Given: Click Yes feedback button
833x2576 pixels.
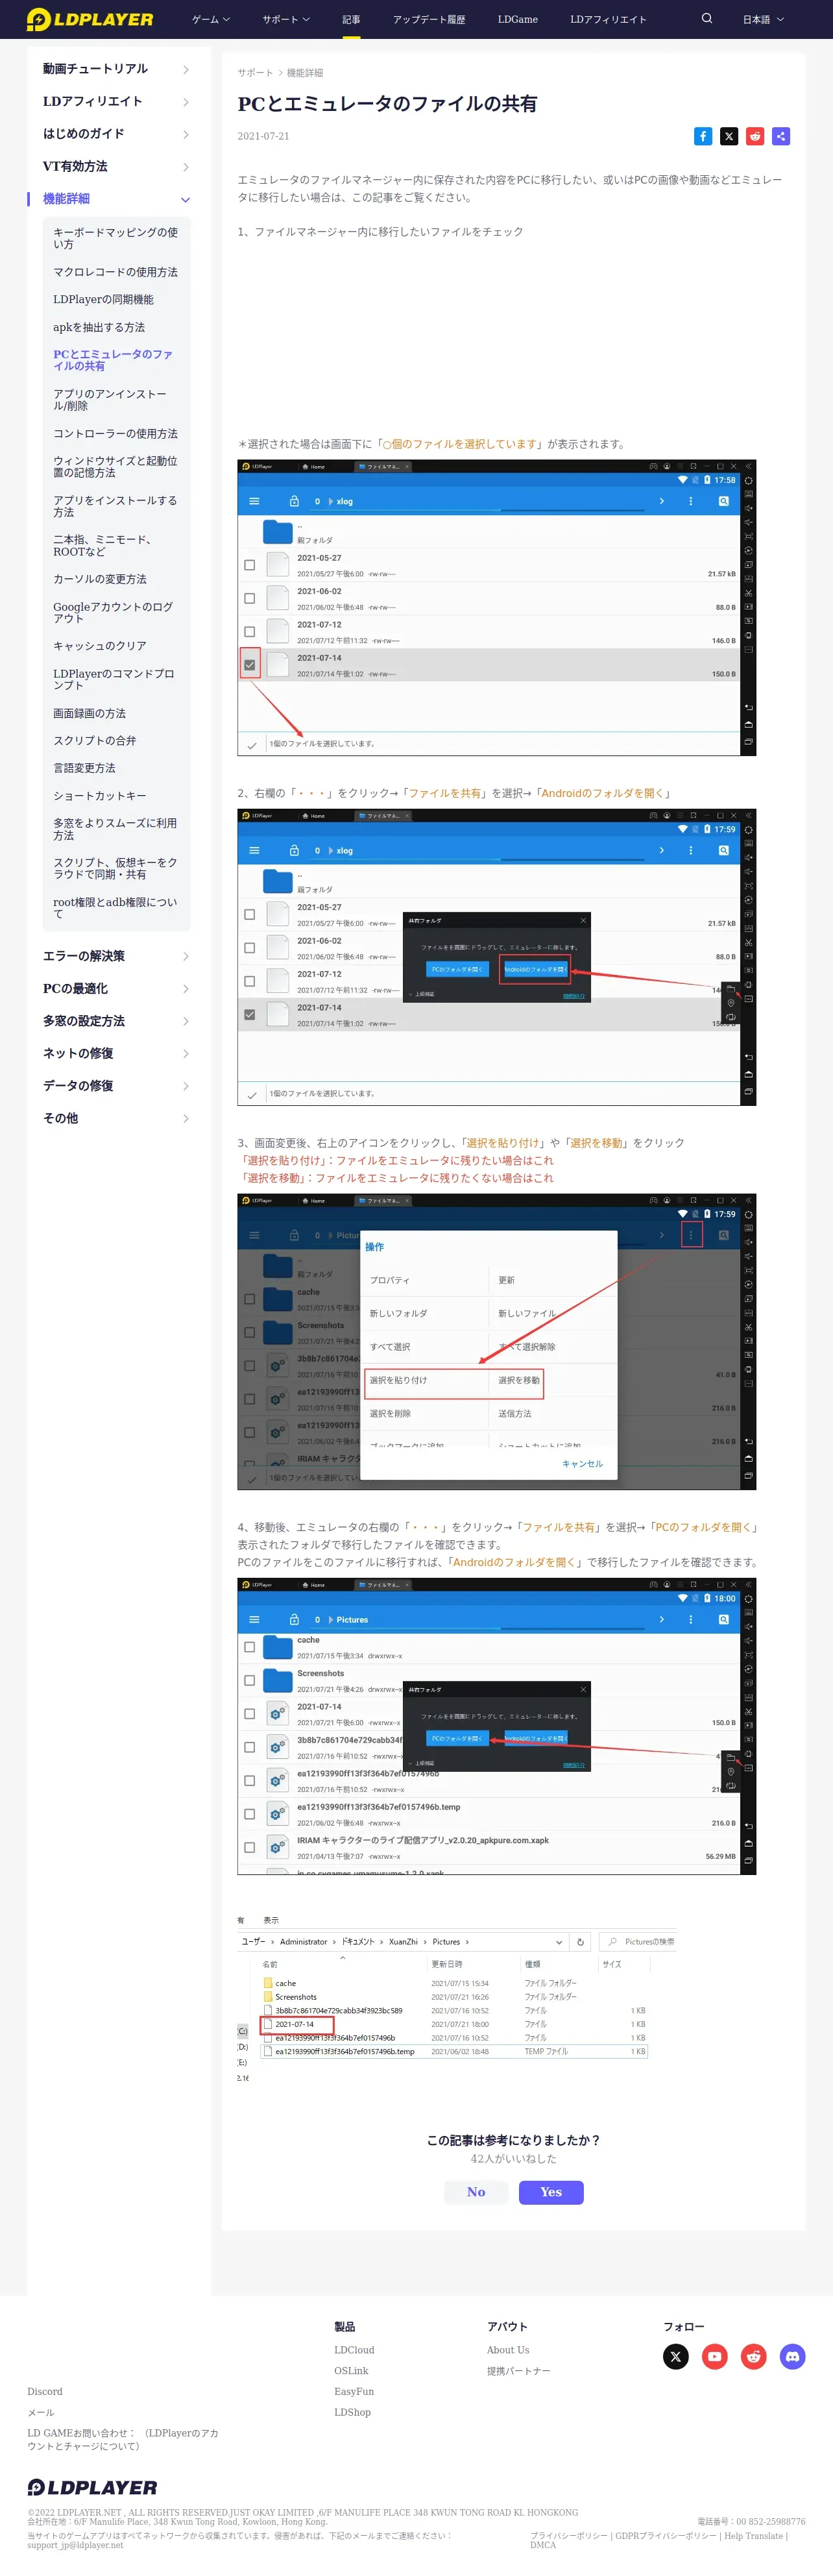Looking at the screenshot, I should pyautogui.click(x=551, y=2192).
